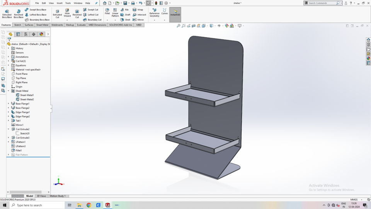Click the Shell tool
Image resolution: width=371 pixels, height=209 pixels.
point(125,20)
